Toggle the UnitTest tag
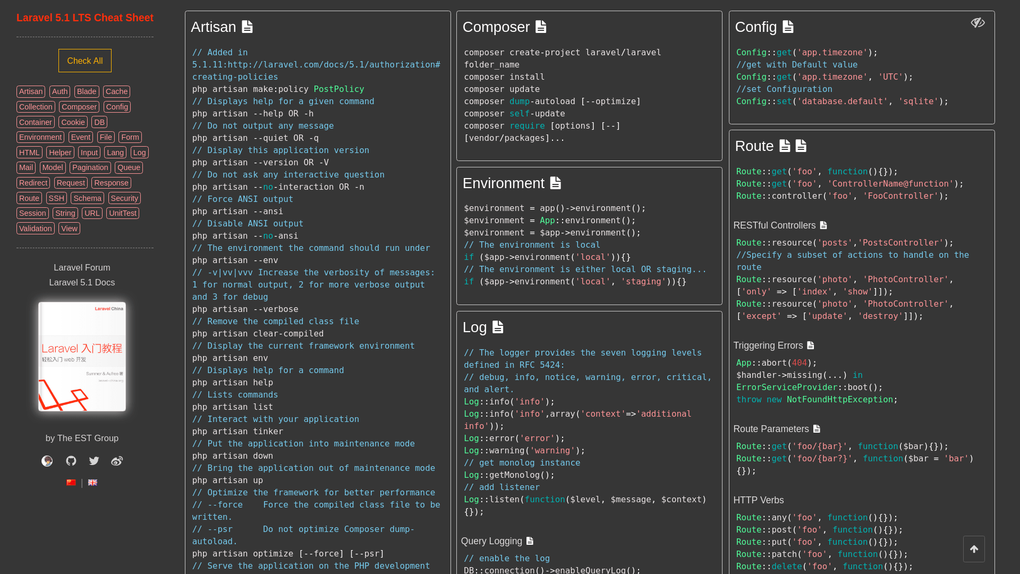Screen dimensions: 1020x574 [x=123, y=213]
